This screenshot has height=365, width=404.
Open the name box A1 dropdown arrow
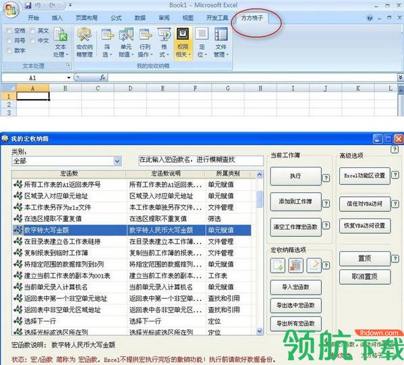69,78
